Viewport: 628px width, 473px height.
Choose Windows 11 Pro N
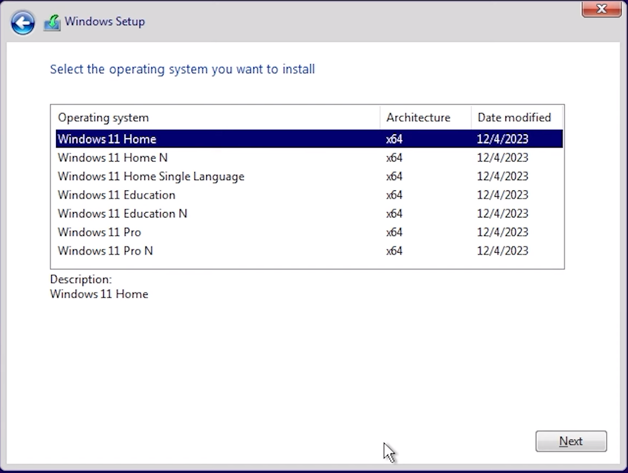click(105, 251)
